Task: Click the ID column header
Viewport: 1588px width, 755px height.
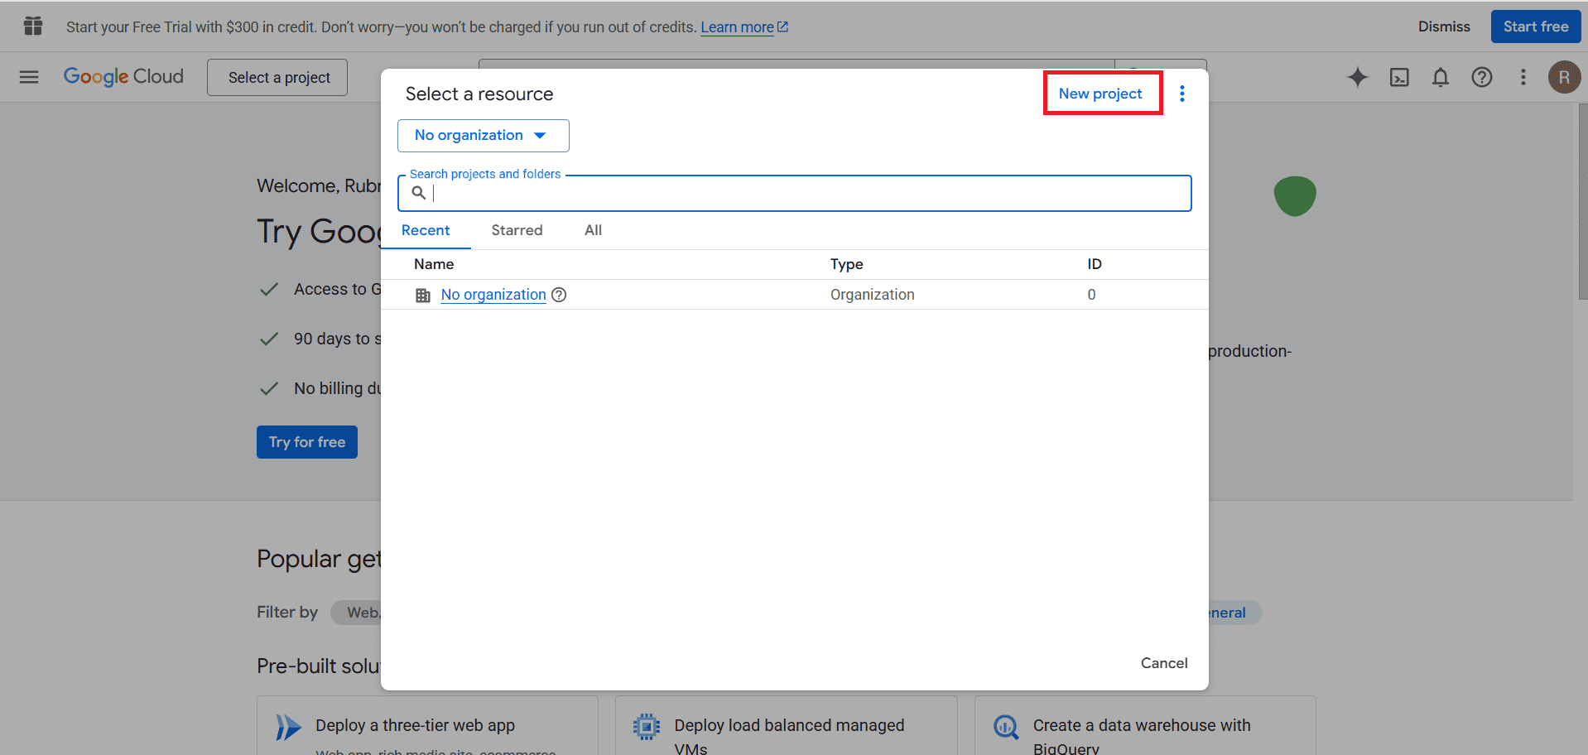Action: pyautogui.click(x=1095, y=264)
